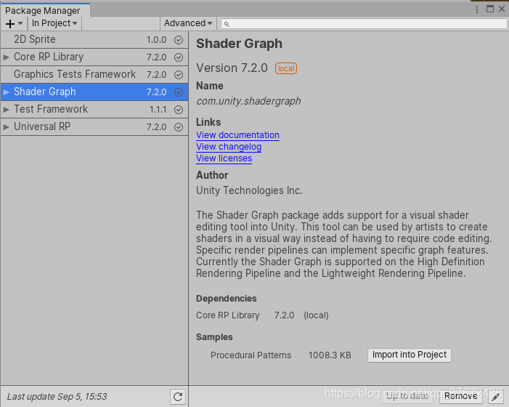Click the Up to date button
Screen dimensions: 509x407
pyautogui.click(x=407, y=396)
